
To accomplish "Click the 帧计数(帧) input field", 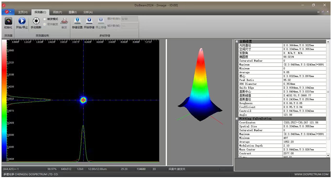I will pyautogui.click(x=129, y=26).
